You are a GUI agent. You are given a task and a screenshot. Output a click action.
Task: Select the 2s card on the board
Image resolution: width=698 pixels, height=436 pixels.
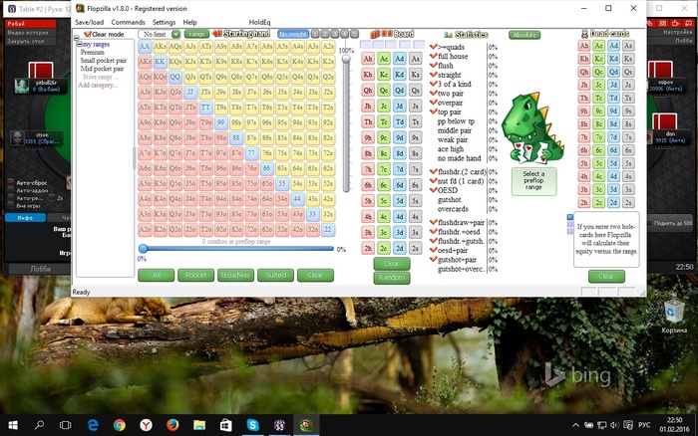coord(416,248)
